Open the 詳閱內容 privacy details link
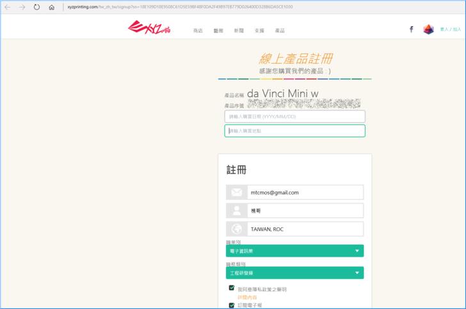Viewport: 466px width, 309px height. click(247, 297)
